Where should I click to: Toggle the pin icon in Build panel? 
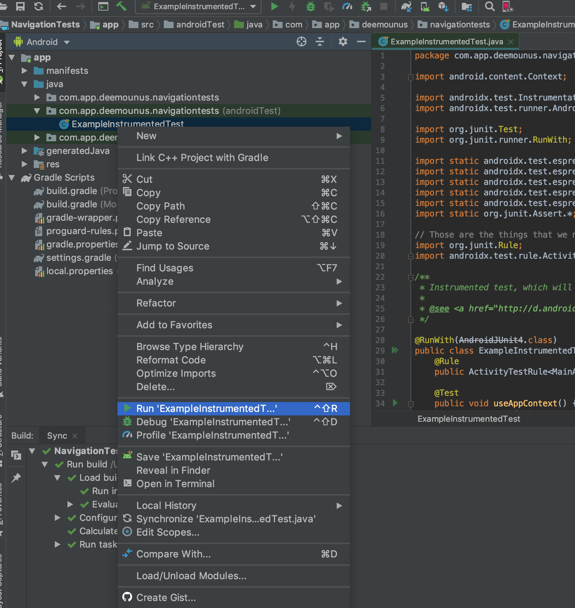coord(16,478)
